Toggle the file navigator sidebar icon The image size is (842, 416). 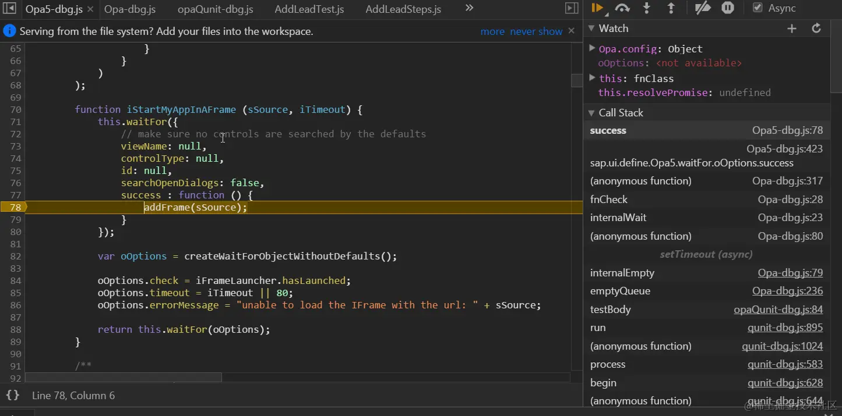pos(9,9)
